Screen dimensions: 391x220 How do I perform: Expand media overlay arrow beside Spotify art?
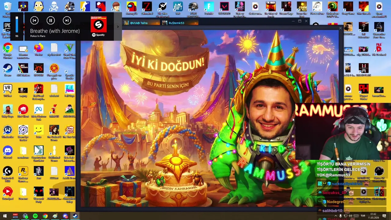click(x=118, y=27)
